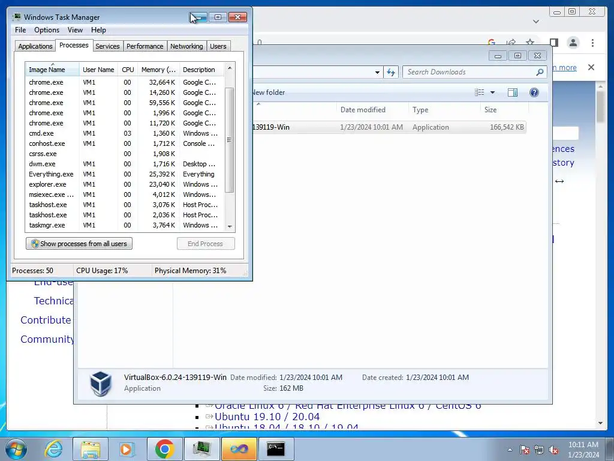Image resolution: width=614 pixels, height=461 pixels.
Task: Click the Chrome share page icon
Action: pyautogui.click(x=511, y=43)
